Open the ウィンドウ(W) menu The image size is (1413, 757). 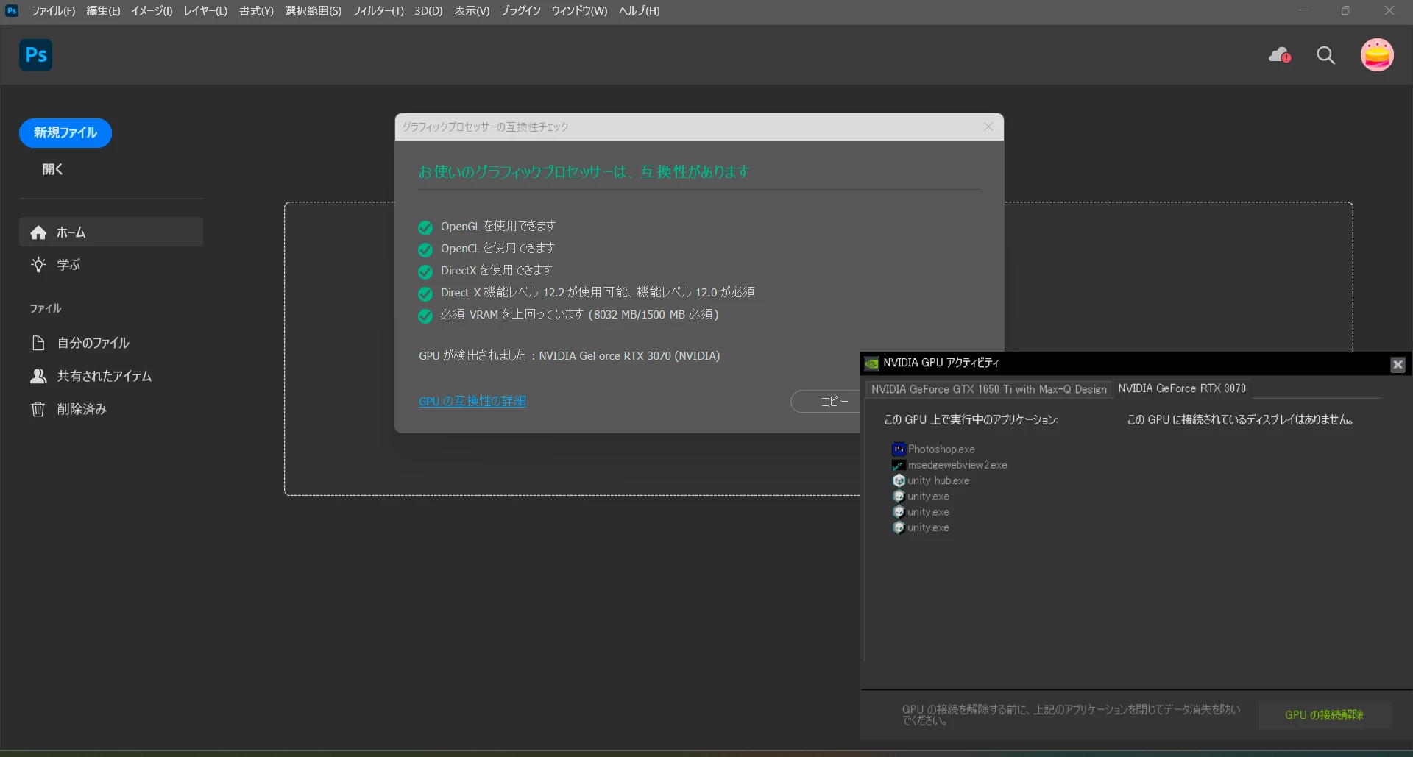click(x=579, y=10)
